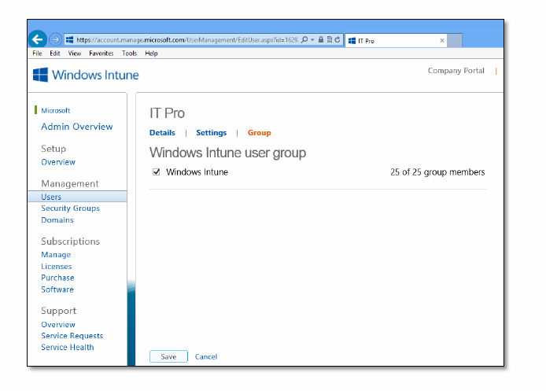Select Users under Management
This screenshot has width=546, height=391.
click(x=77, y=197)
